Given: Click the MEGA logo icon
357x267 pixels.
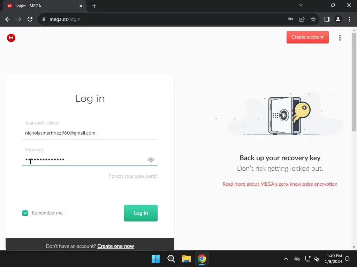Looking at the screenshot, I should (11, 38).
